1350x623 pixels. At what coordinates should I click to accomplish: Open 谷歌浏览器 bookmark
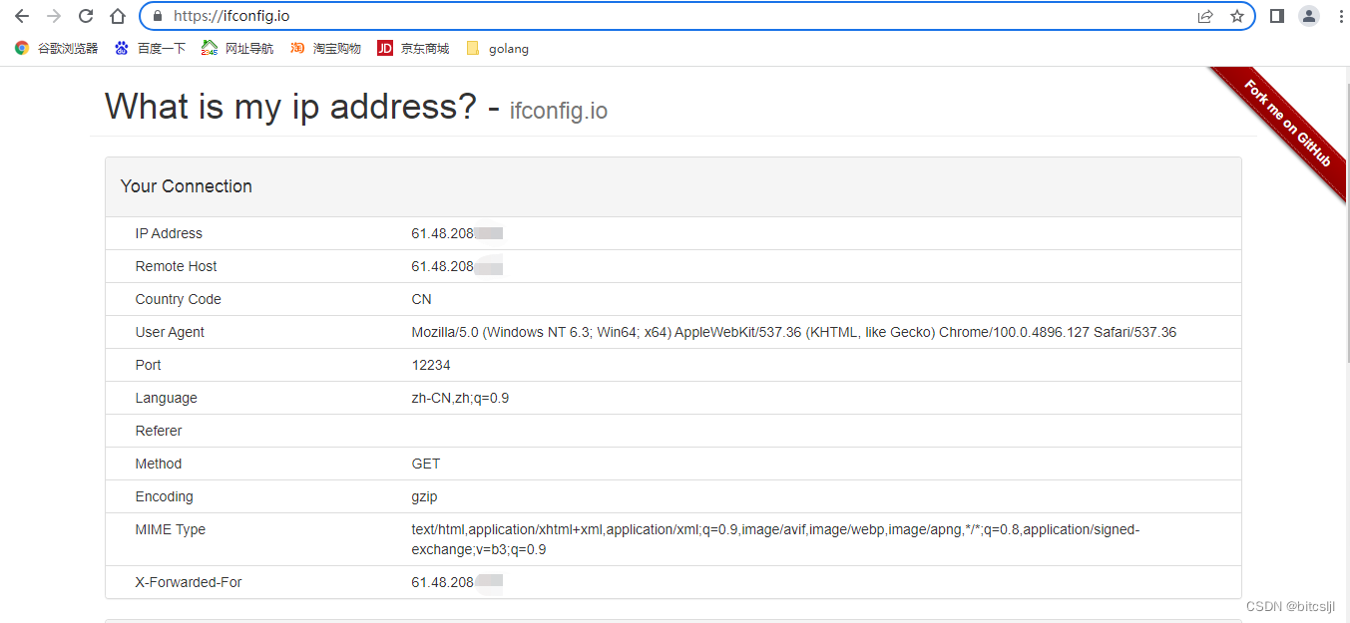pos(57,48)
